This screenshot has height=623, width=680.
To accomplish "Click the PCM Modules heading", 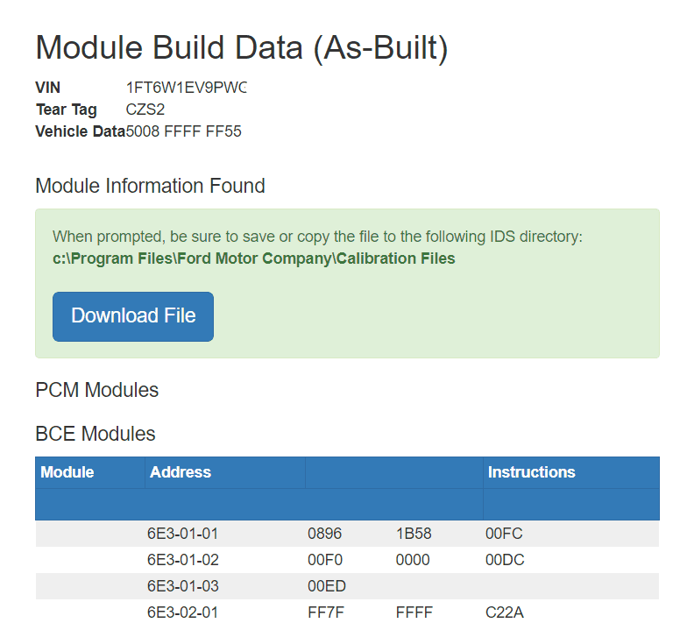I will click(97, 390).
